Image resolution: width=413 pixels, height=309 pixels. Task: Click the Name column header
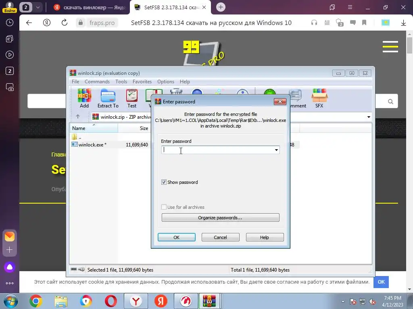pos(94,128)
